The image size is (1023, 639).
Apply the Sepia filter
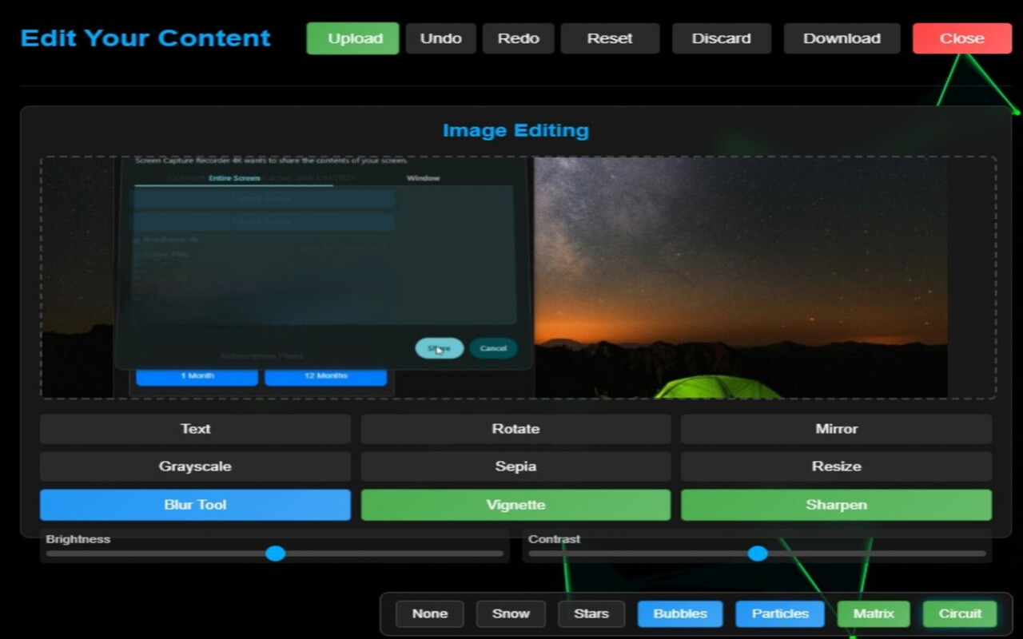click(515, 466)
